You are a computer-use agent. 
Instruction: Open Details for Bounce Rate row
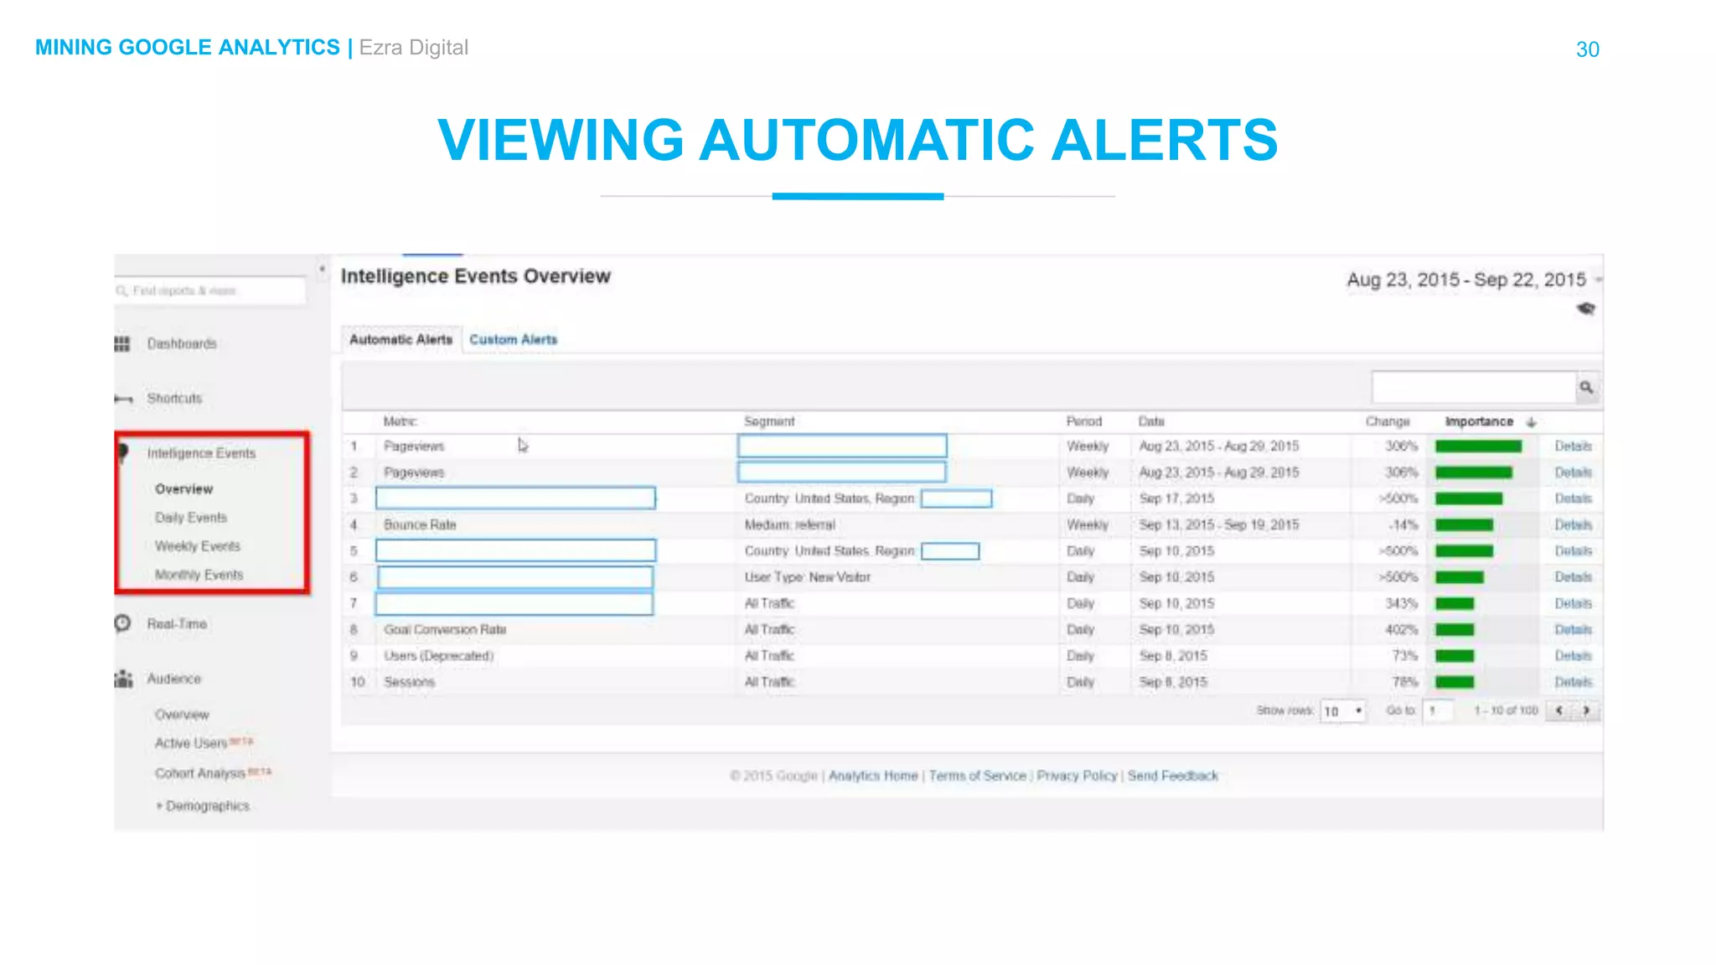(1573, 525)
